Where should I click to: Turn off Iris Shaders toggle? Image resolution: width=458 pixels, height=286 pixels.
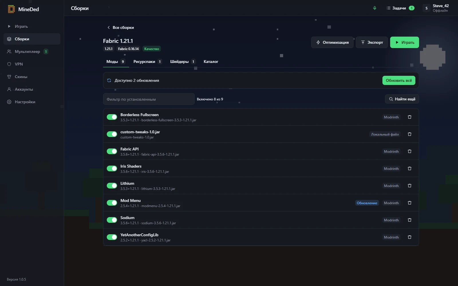point(112,168)
